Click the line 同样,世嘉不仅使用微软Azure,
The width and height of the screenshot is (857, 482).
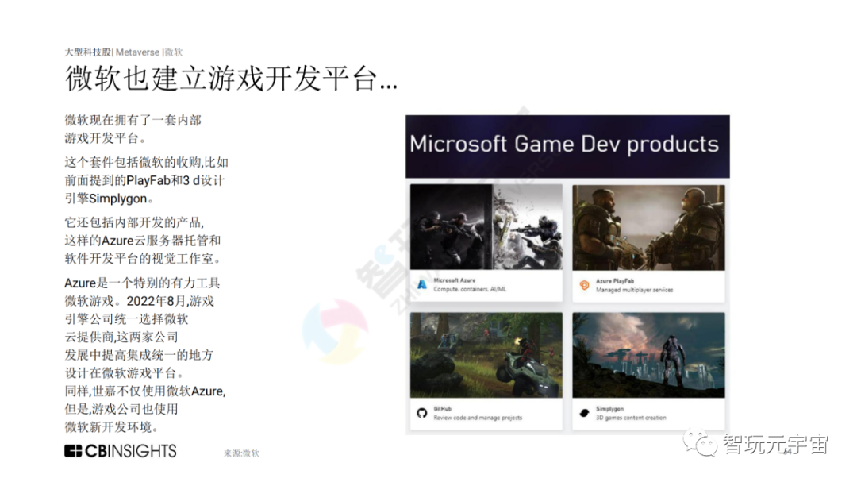[x=145, y=391]
